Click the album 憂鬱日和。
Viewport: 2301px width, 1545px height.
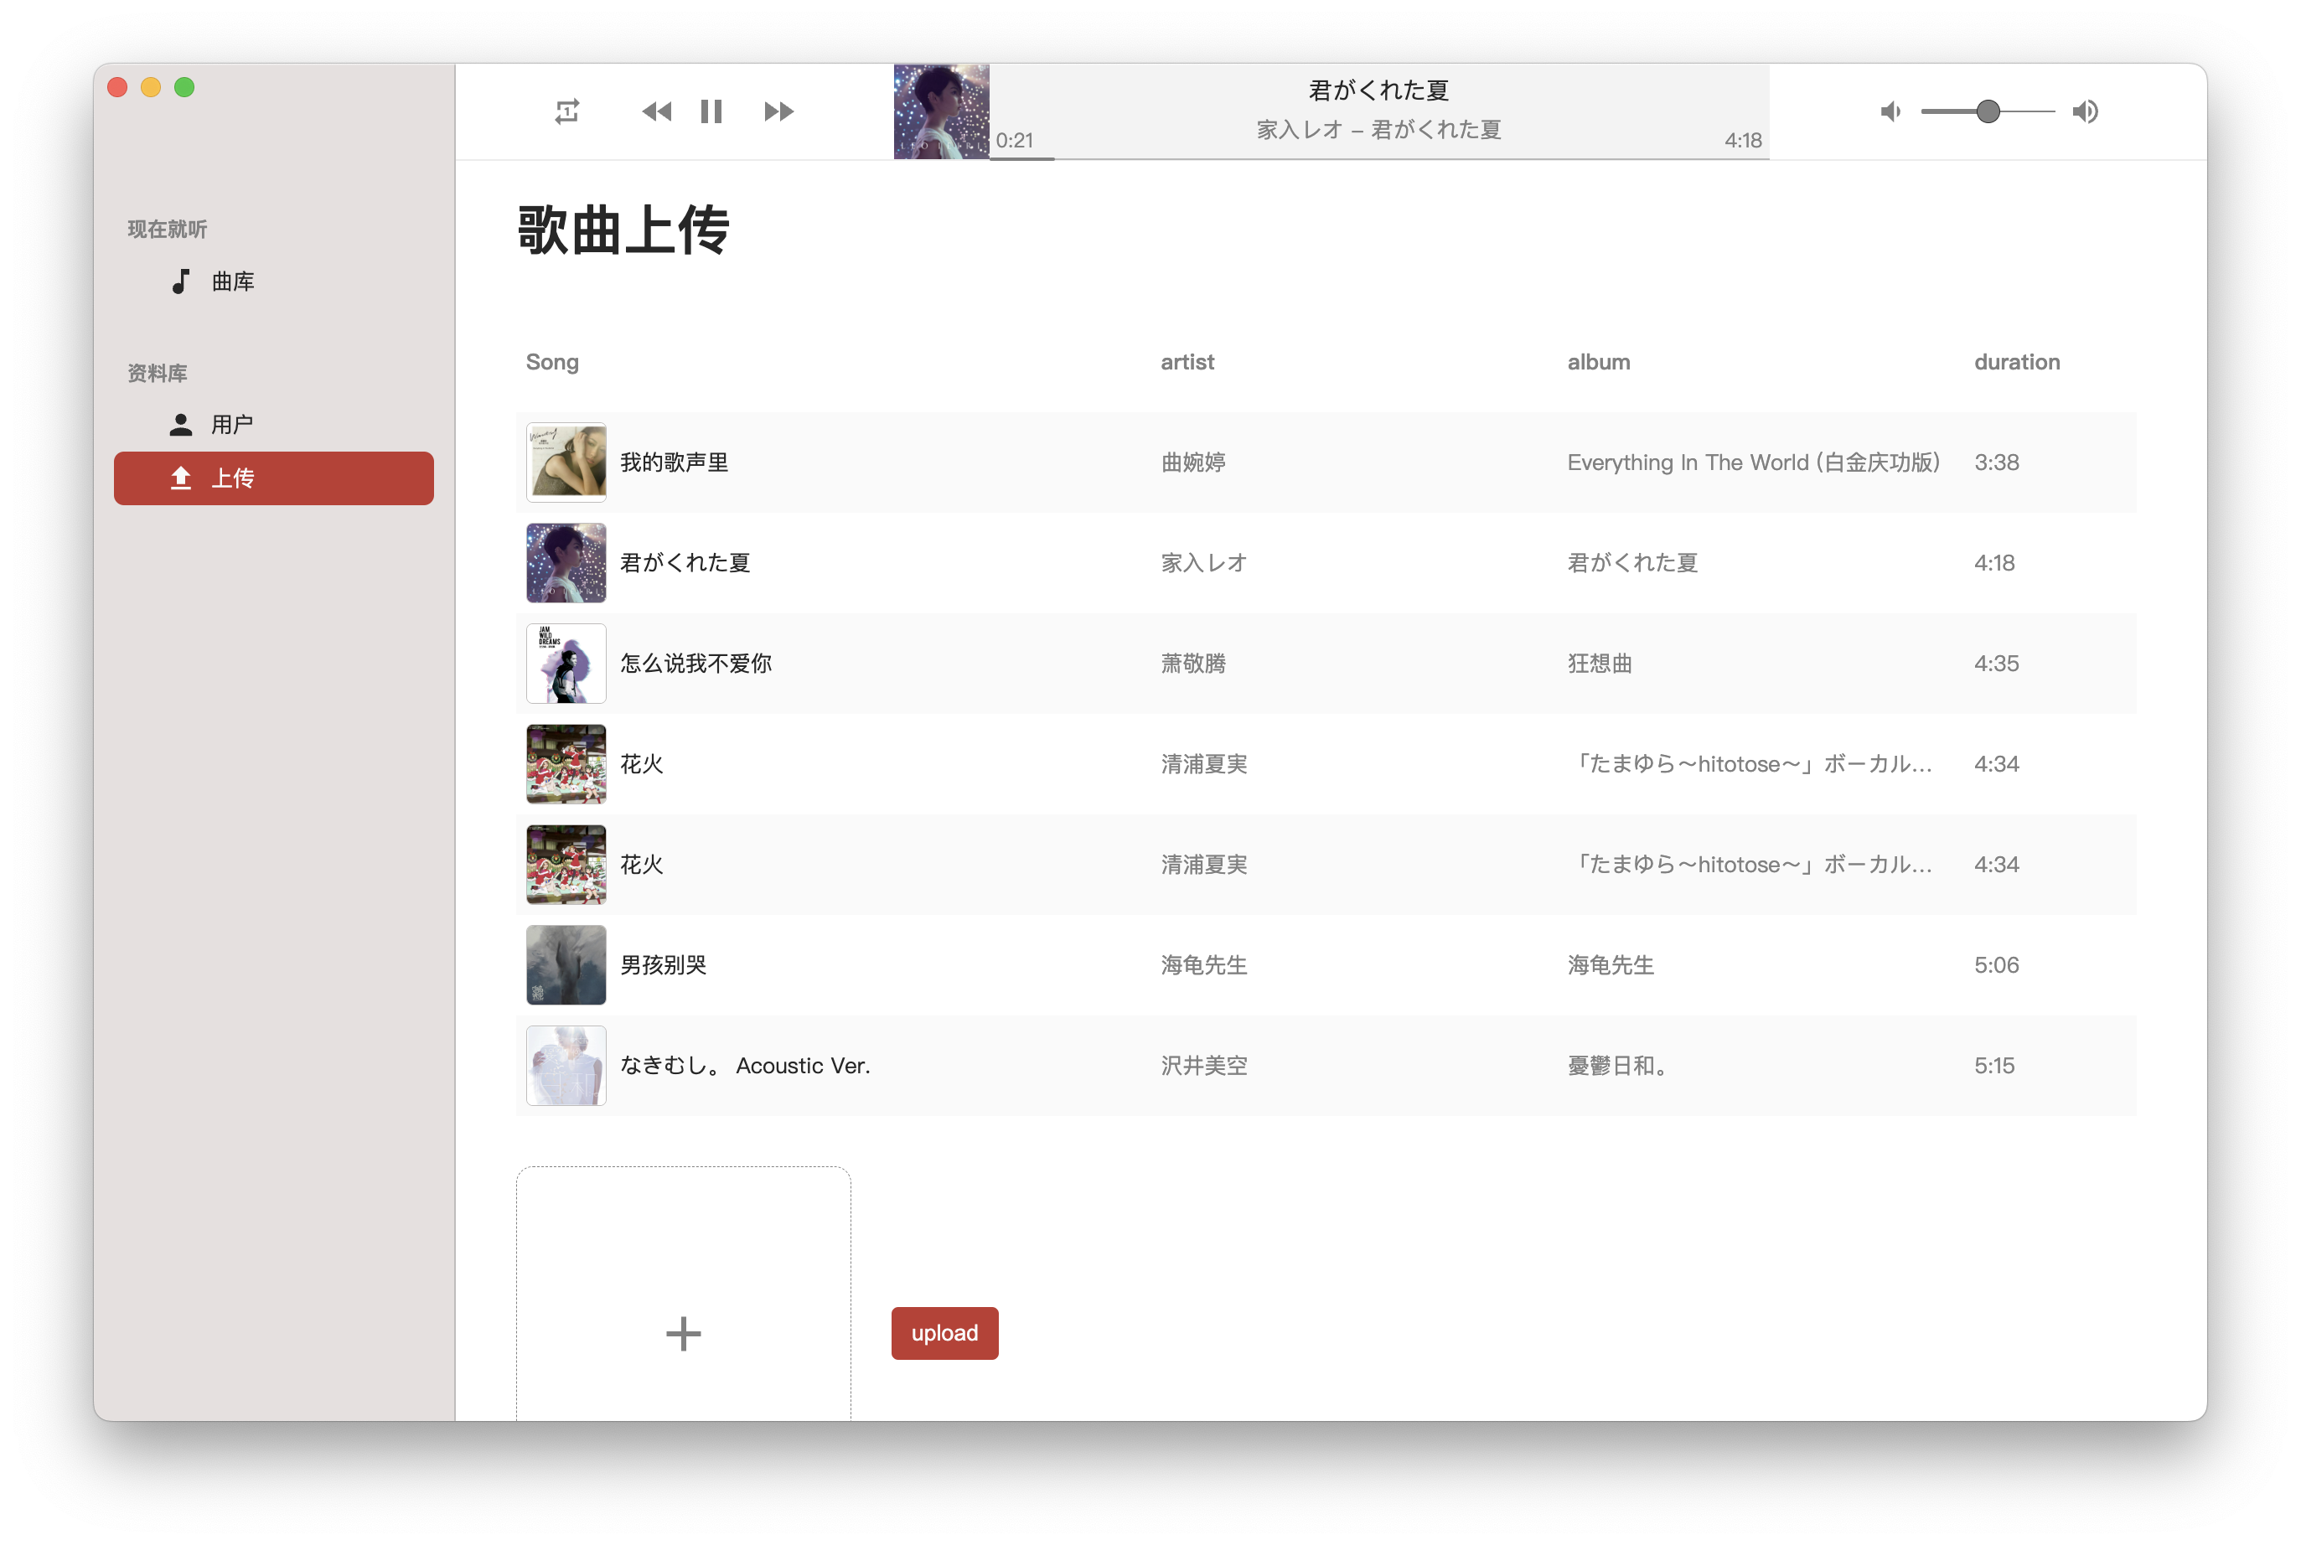pyautogui.click(x=1616, y=1065)
